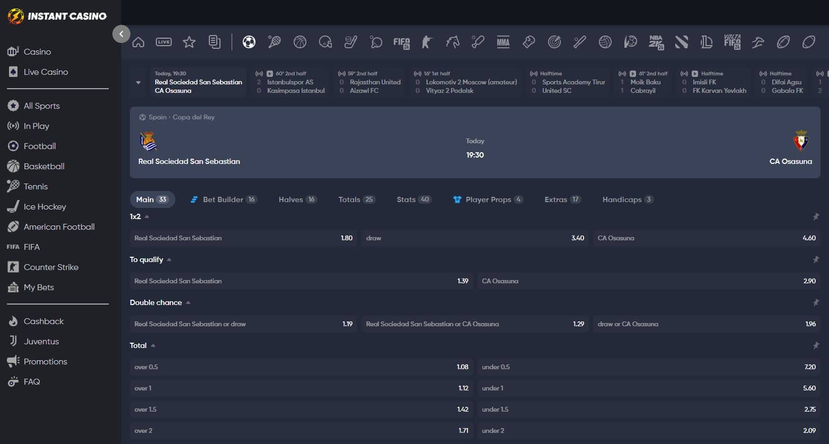Select the horse racing icon

453,42
